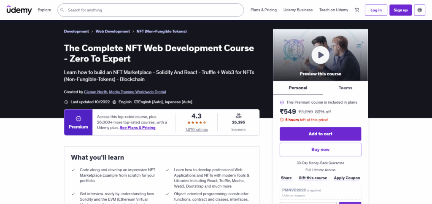Viewport: 432px width, 204px height.
Task: Open Plans & Pricing in the header
Action: (264, 10)
